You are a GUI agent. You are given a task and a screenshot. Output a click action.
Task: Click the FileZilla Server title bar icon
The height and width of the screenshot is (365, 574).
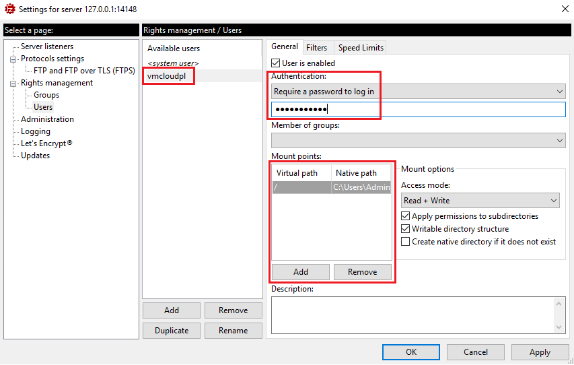click(9, 9)
